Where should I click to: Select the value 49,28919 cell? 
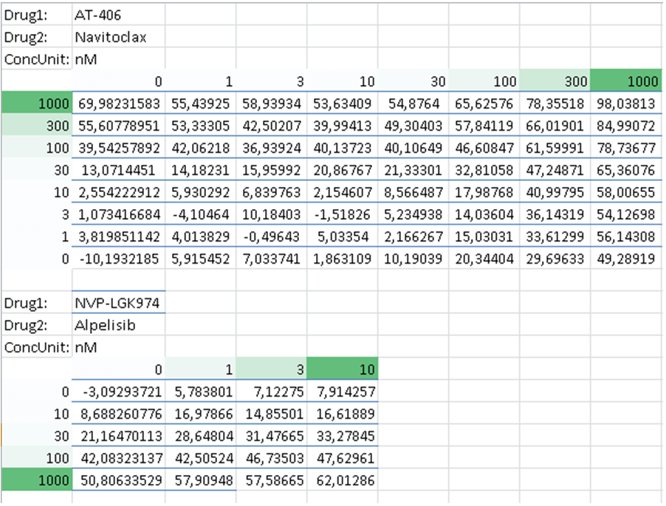(x=627, y=259)
